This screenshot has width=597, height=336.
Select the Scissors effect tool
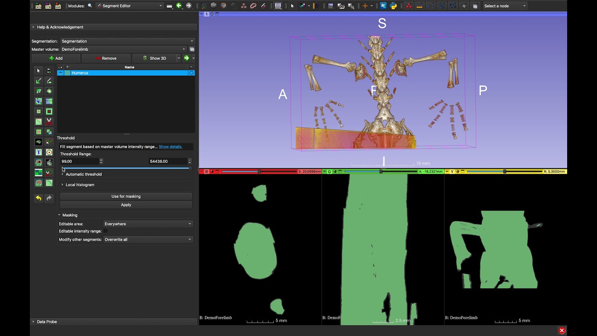[49, 121]
